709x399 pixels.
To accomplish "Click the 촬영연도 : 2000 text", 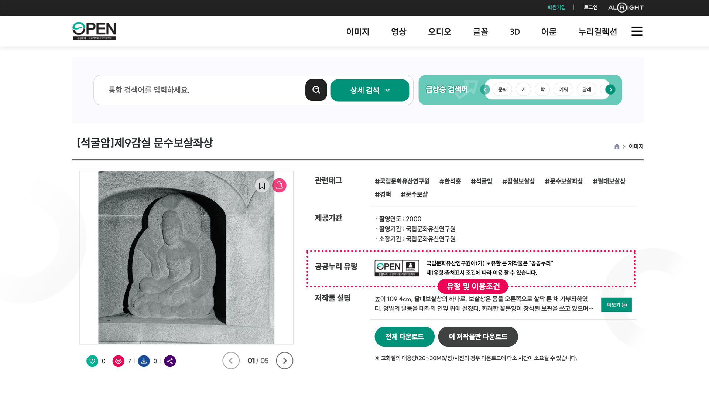I will 400,219.
